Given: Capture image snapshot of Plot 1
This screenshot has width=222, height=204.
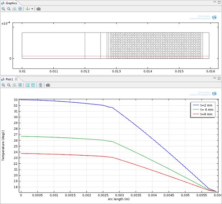Looking at the screenshot, I should tap(48, 85).
